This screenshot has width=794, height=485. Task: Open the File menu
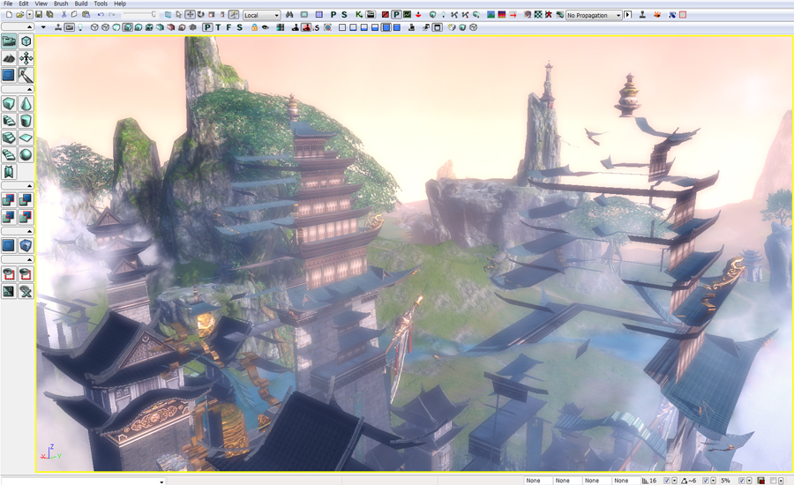point(8,4)
